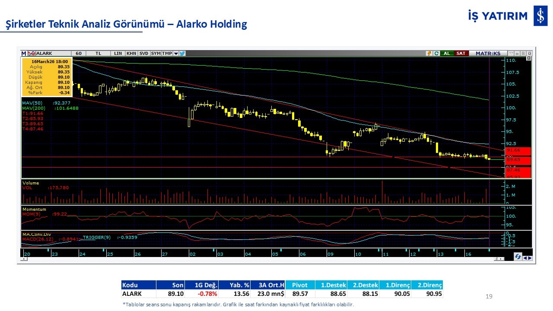The image size is (553, 311).
Task: Open the 60 period selector
Action: 79,54
